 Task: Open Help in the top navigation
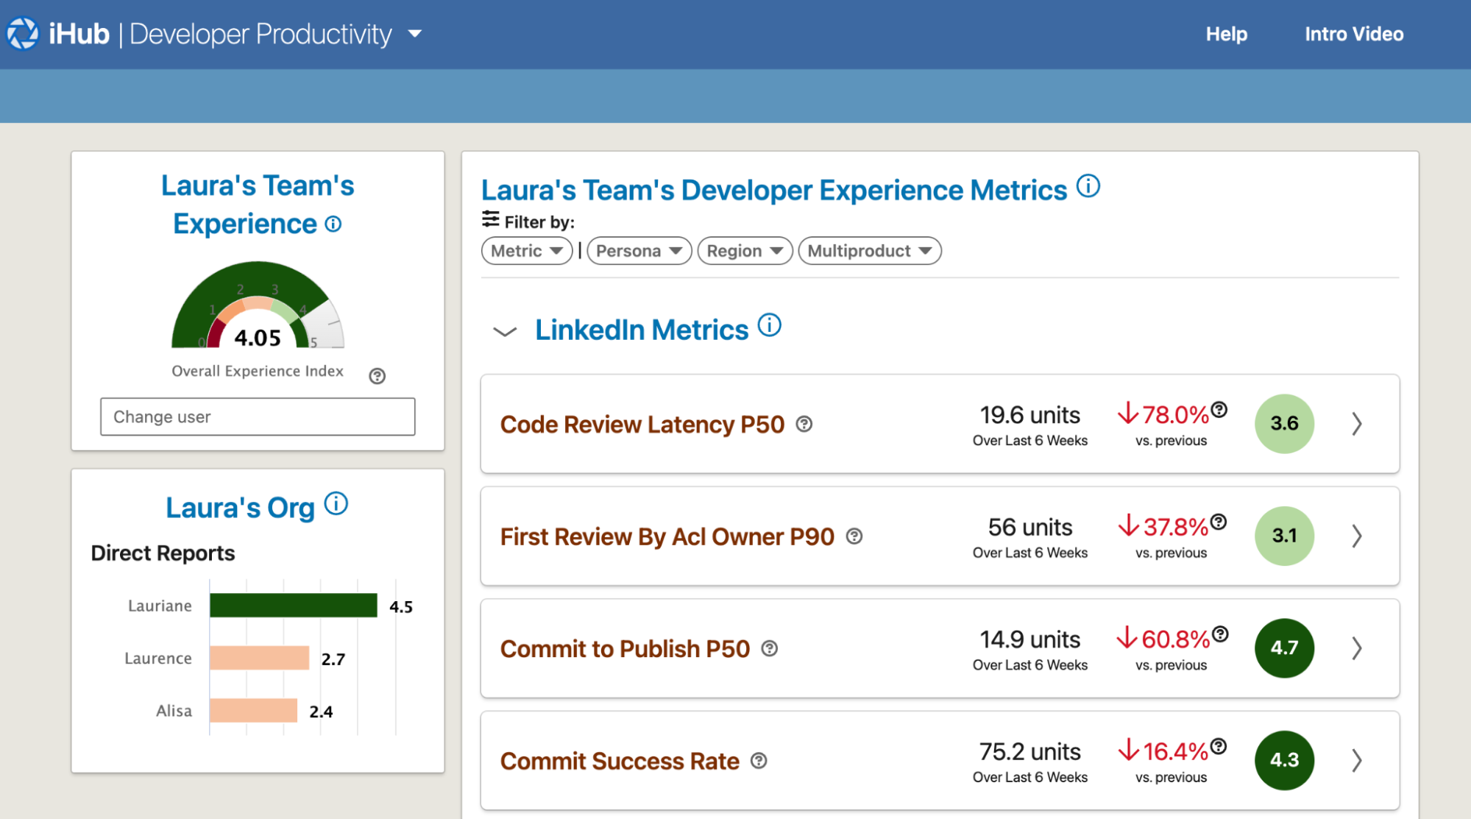click(1226, 34)
